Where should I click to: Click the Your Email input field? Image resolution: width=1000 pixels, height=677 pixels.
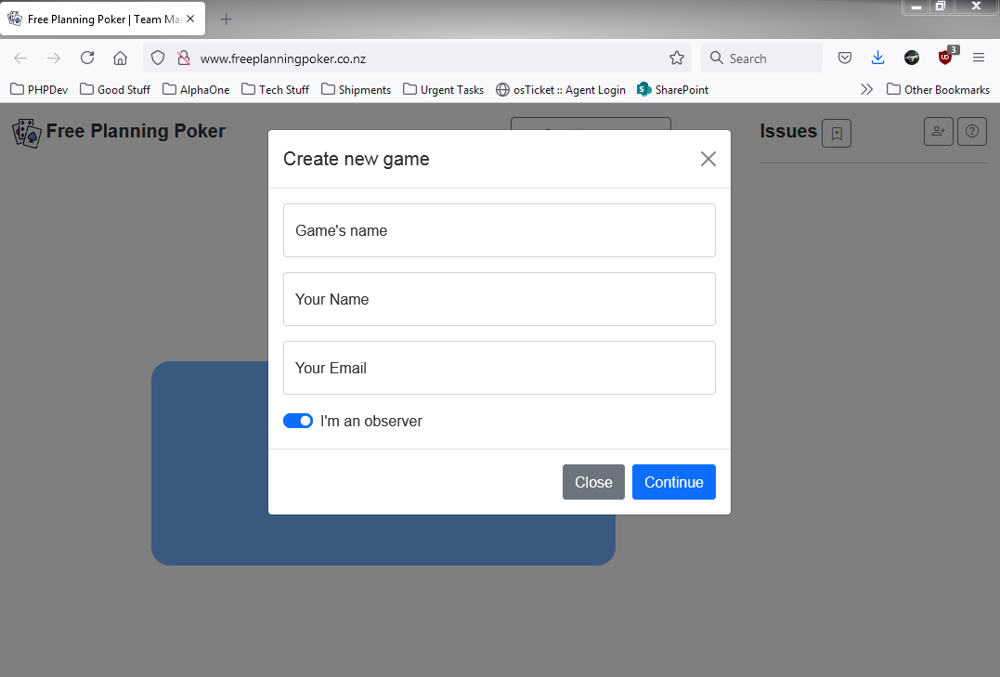[500, 368]
